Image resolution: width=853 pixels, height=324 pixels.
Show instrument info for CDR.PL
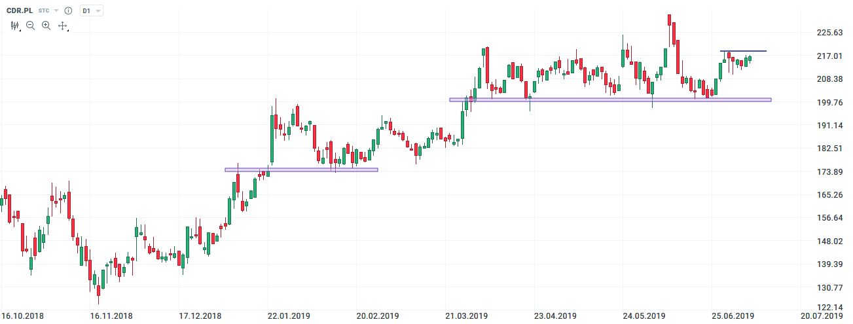(x=68, y=11)
